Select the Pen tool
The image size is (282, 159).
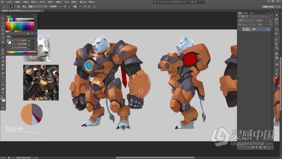[x=2, y=73]
